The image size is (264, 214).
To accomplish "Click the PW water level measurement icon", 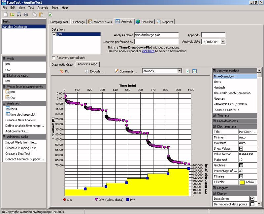I will (8, 92).
